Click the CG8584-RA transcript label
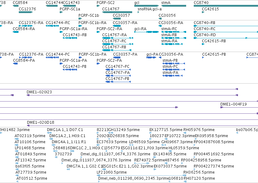 (24, 29)
